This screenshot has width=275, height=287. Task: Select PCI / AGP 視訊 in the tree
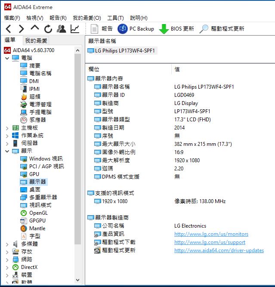pos(42,167)
